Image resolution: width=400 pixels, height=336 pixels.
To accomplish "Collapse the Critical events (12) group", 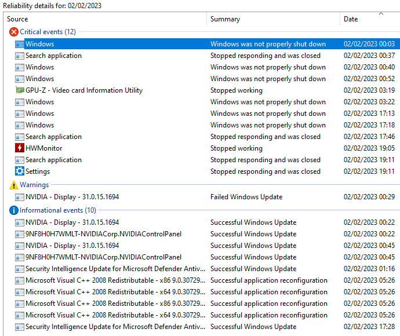I will click(x=48, y=32).
